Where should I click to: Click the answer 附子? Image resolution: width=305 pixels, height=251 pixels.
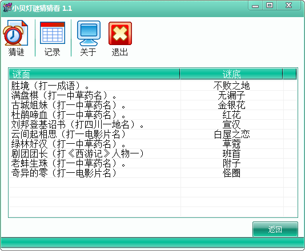(x=231, y=163)
